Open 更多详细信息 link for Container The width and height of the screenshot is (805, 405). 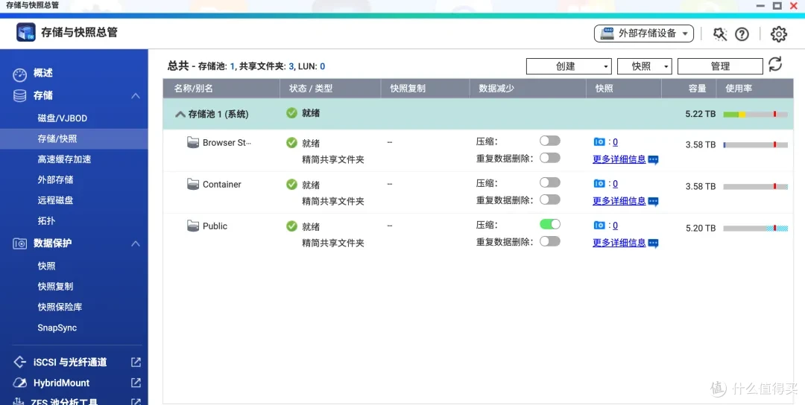[619, 200]
